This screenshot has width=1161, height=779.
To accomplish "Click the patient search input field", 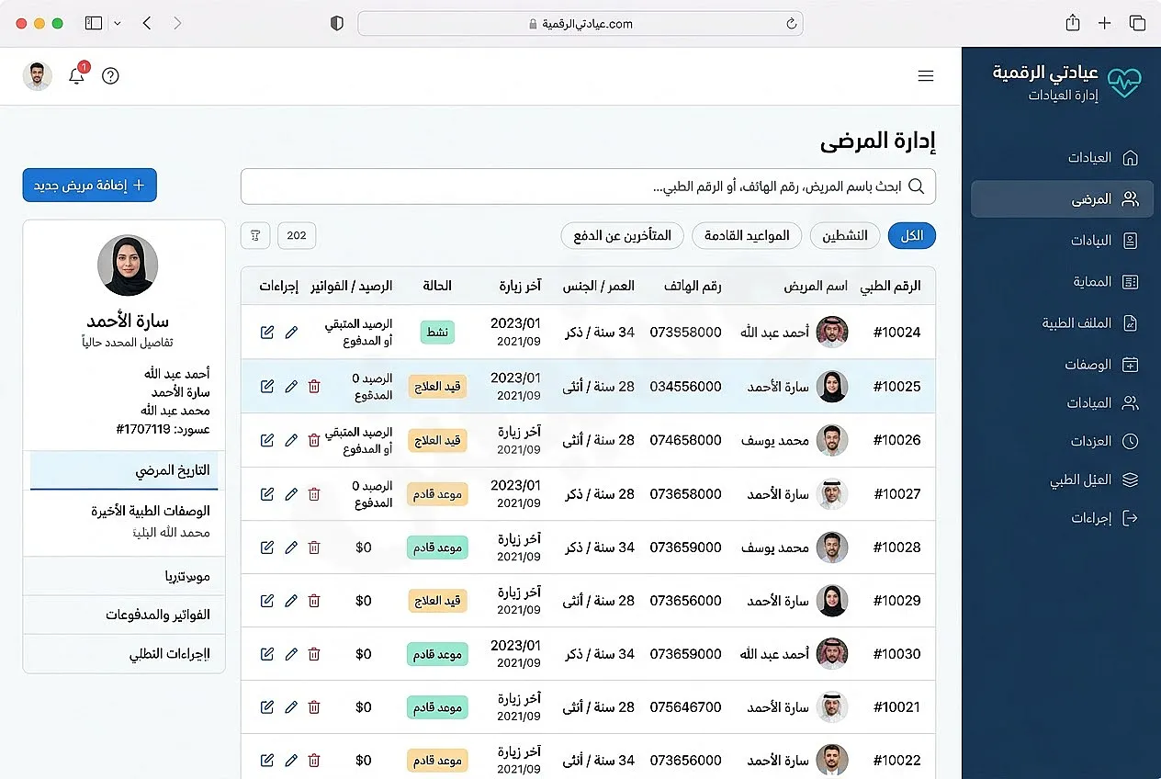I will 588,186.
